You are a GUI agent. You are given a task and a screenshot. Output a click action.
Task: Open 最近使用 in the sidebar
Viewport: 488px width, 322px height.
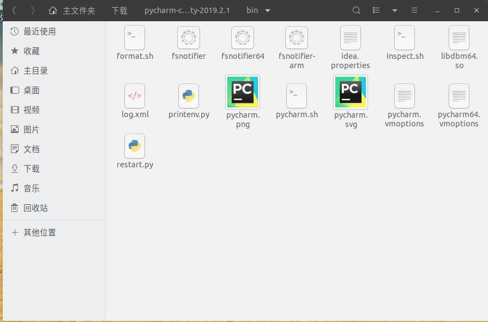coord(55,32)
